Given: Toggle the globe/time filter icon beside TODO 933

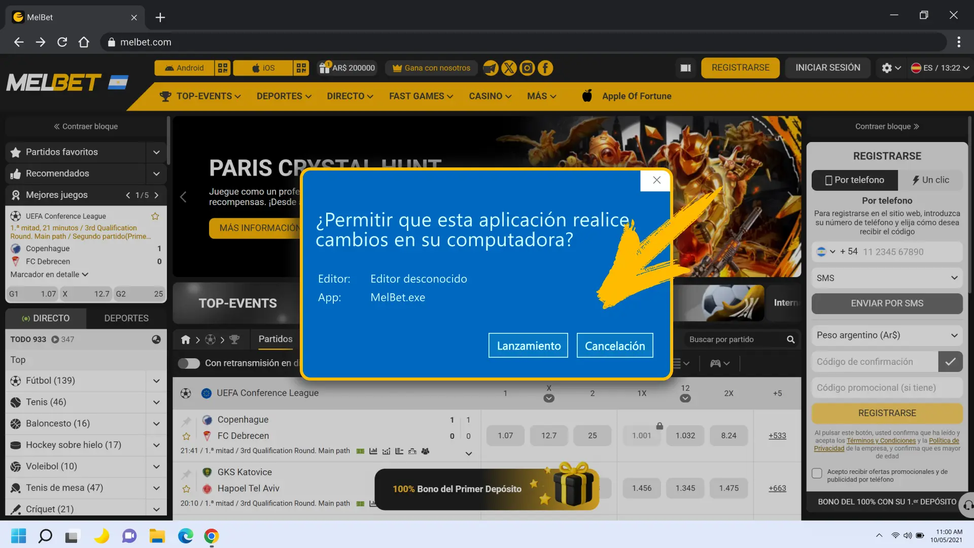Looking at the screenshot, I should click(x=156, y=339).
